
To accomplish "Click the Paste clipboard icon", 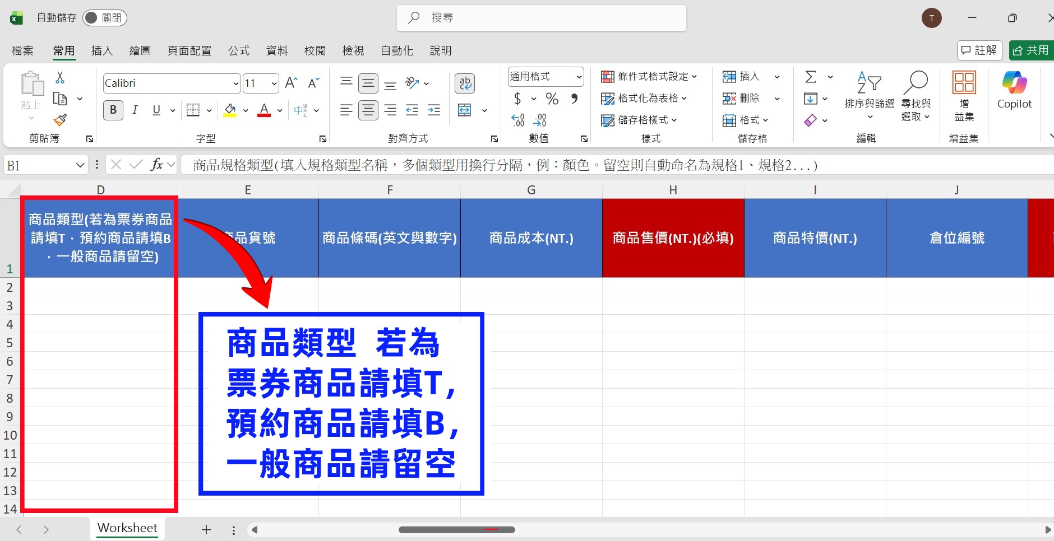I will click(32, 83).
